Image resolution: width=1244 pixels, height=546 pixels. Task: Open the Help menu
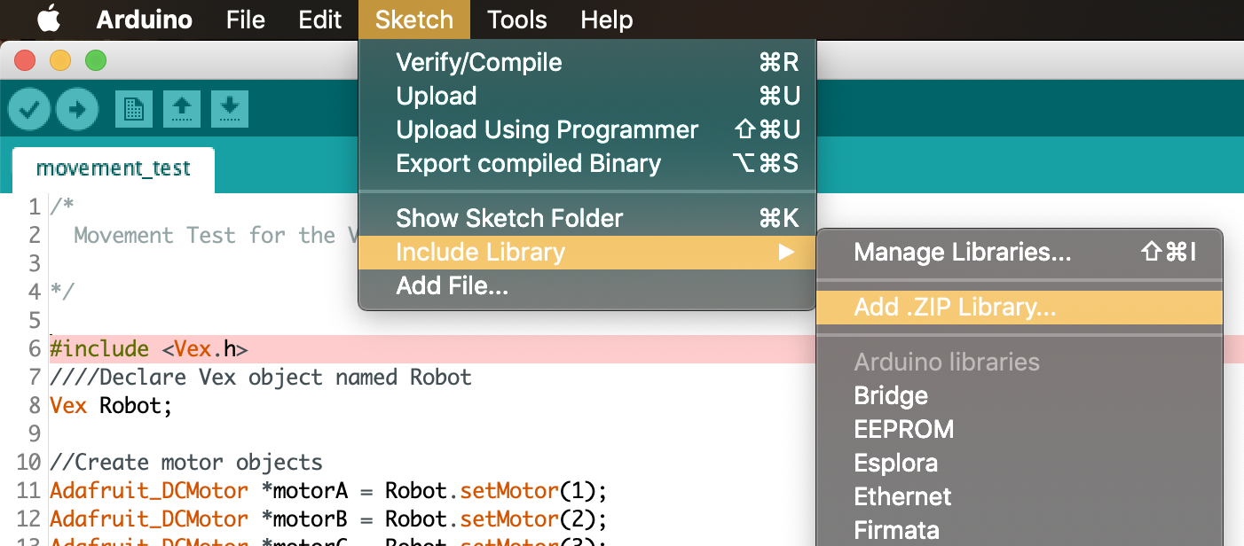(x=607, y=19)
